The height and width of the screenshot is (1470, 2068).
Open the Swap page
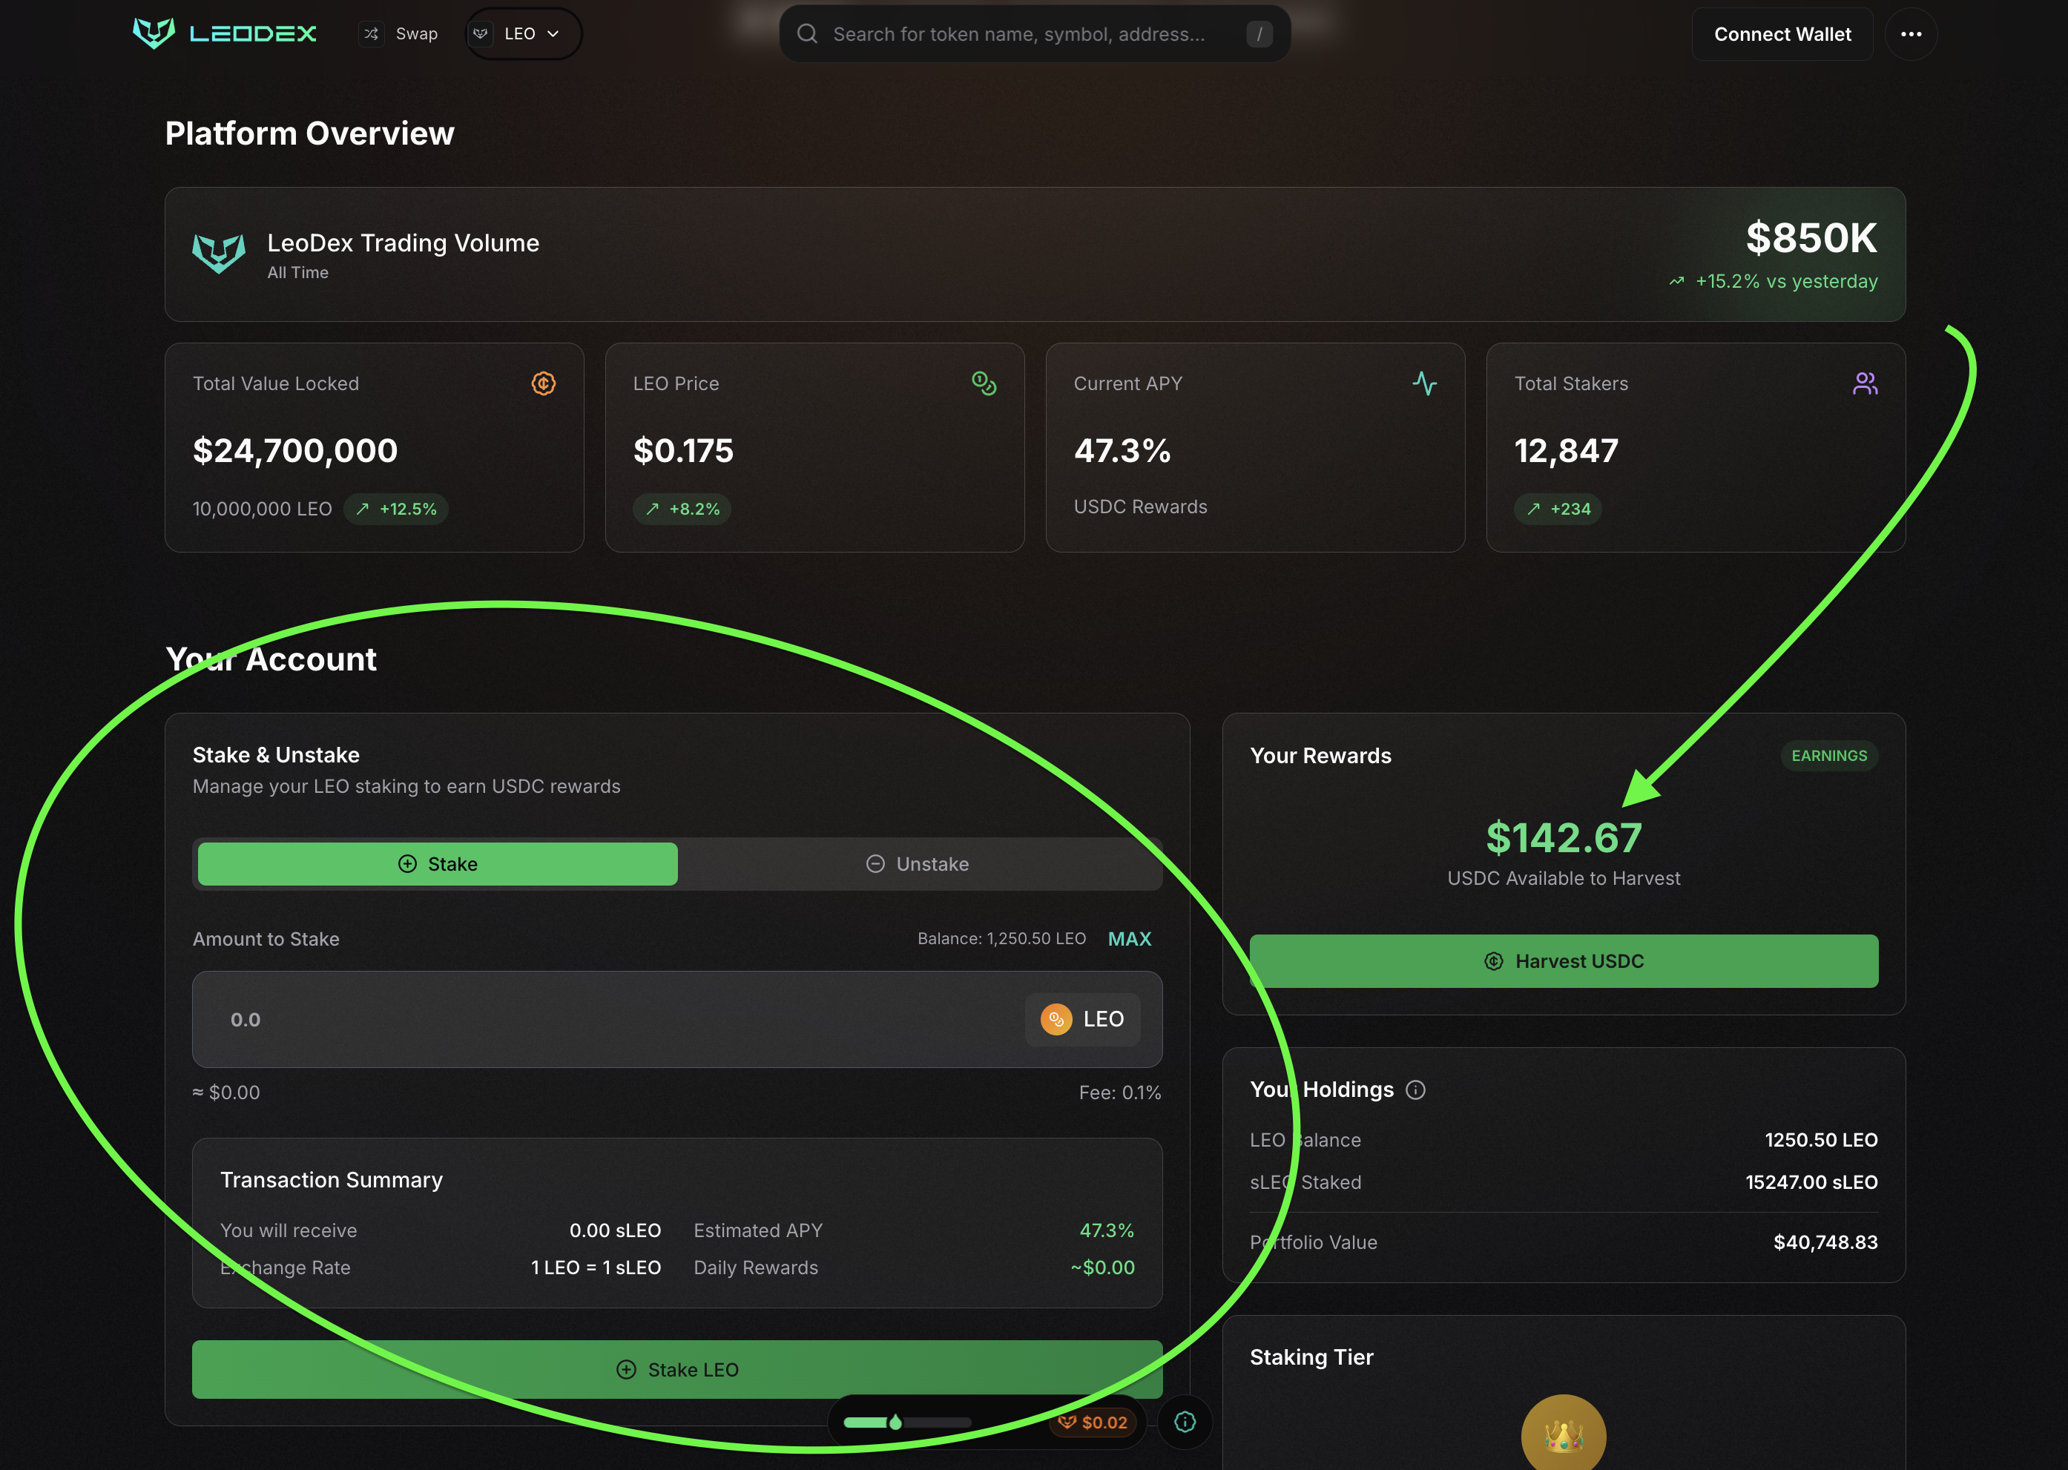pyautogui.click(x=400, y=33)
